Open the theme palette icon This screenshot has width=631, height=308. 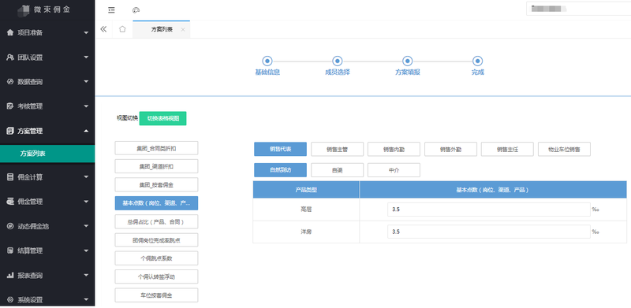point(136,10)
